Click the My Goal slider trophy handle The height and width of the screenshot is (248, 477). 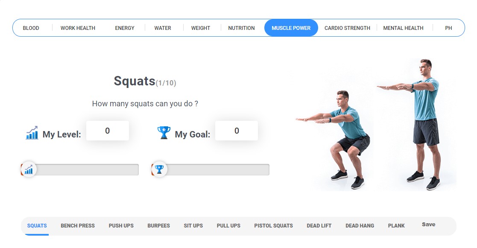[x=159, y=169]
